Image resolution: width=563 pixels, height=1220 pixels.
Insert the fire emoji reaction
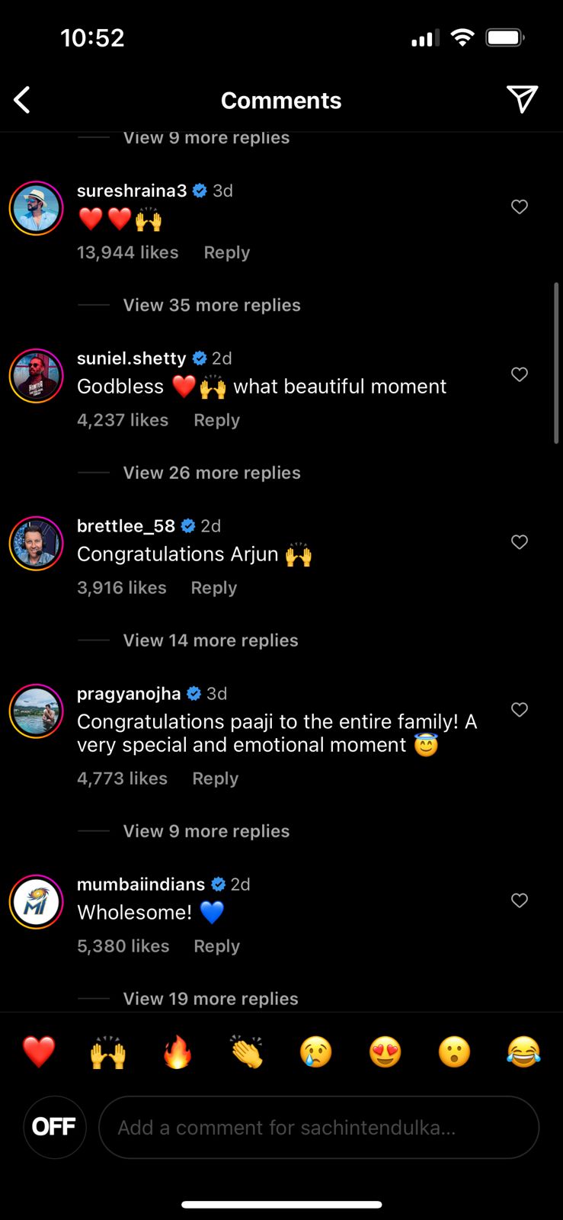(x=178, y=1051)
